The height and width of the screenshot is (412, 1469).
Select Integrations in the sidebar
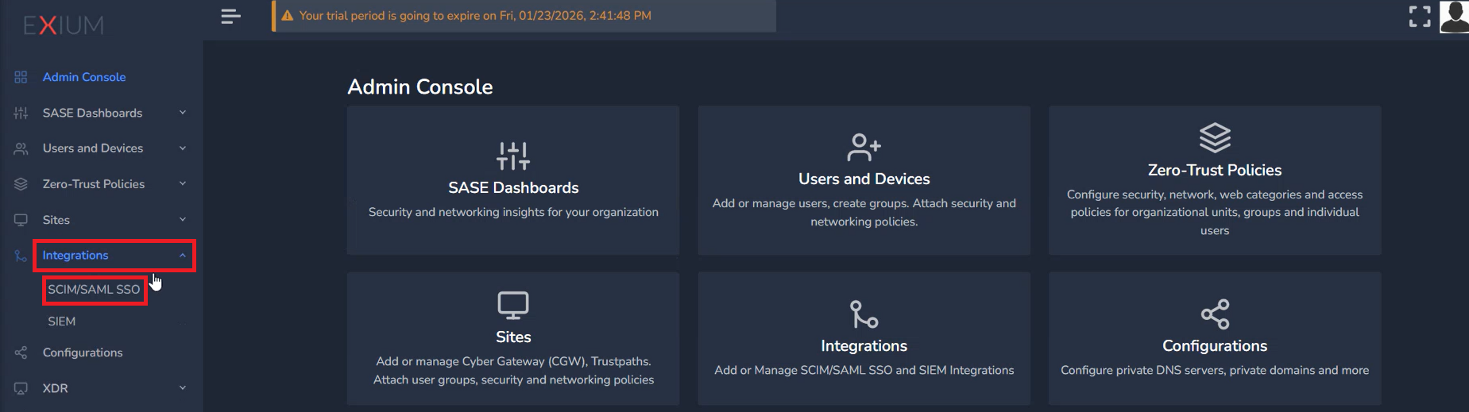click(75, 256)
